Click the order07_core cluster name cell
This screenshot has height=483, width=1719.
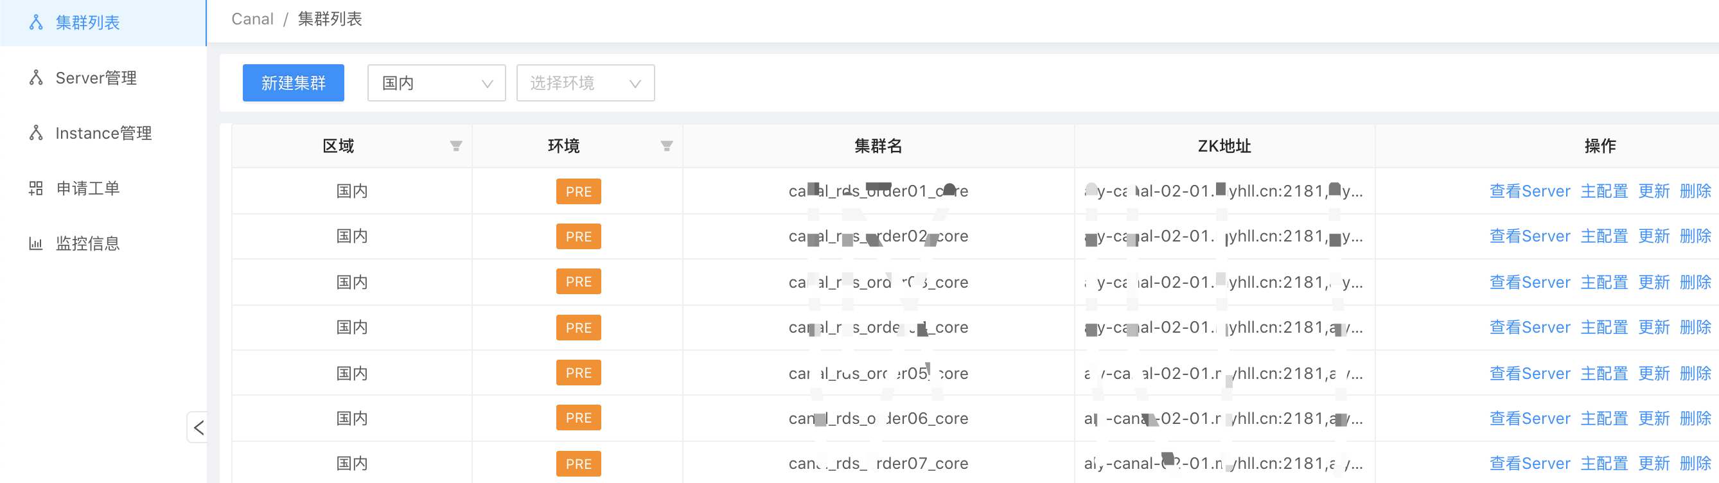[x=878, y=464]
